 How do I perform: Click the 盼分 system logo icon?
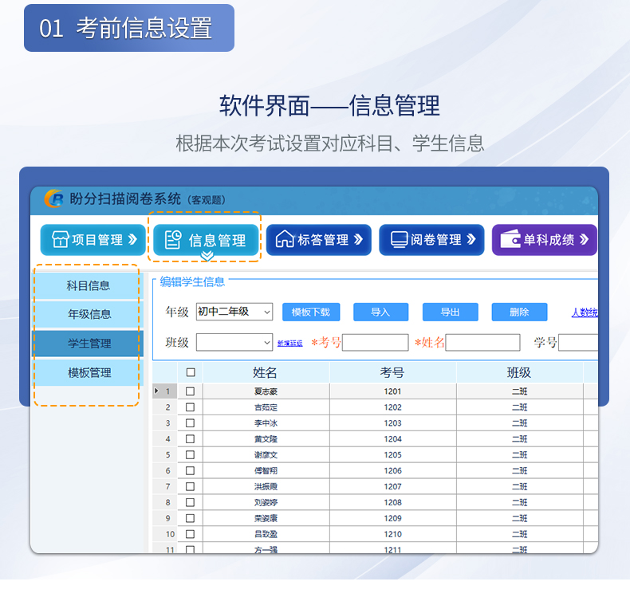(x=55, y=199)
